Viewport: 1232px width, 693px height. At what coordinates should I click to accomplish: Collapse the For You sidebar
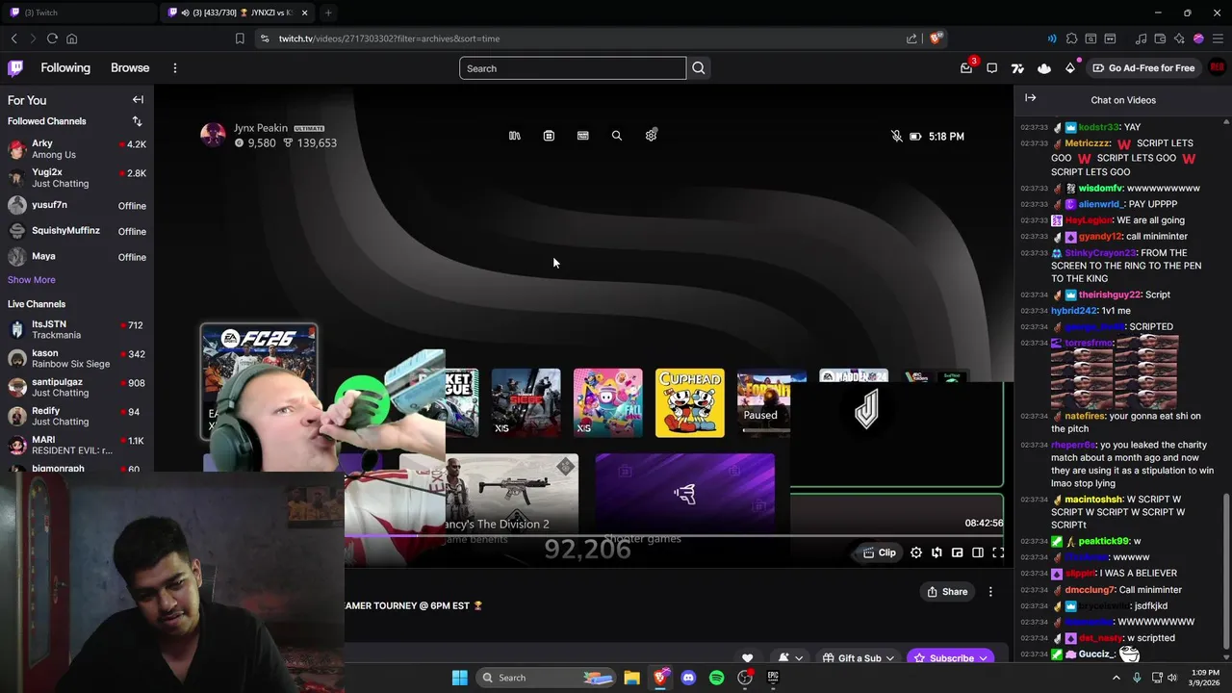[138, 100]
